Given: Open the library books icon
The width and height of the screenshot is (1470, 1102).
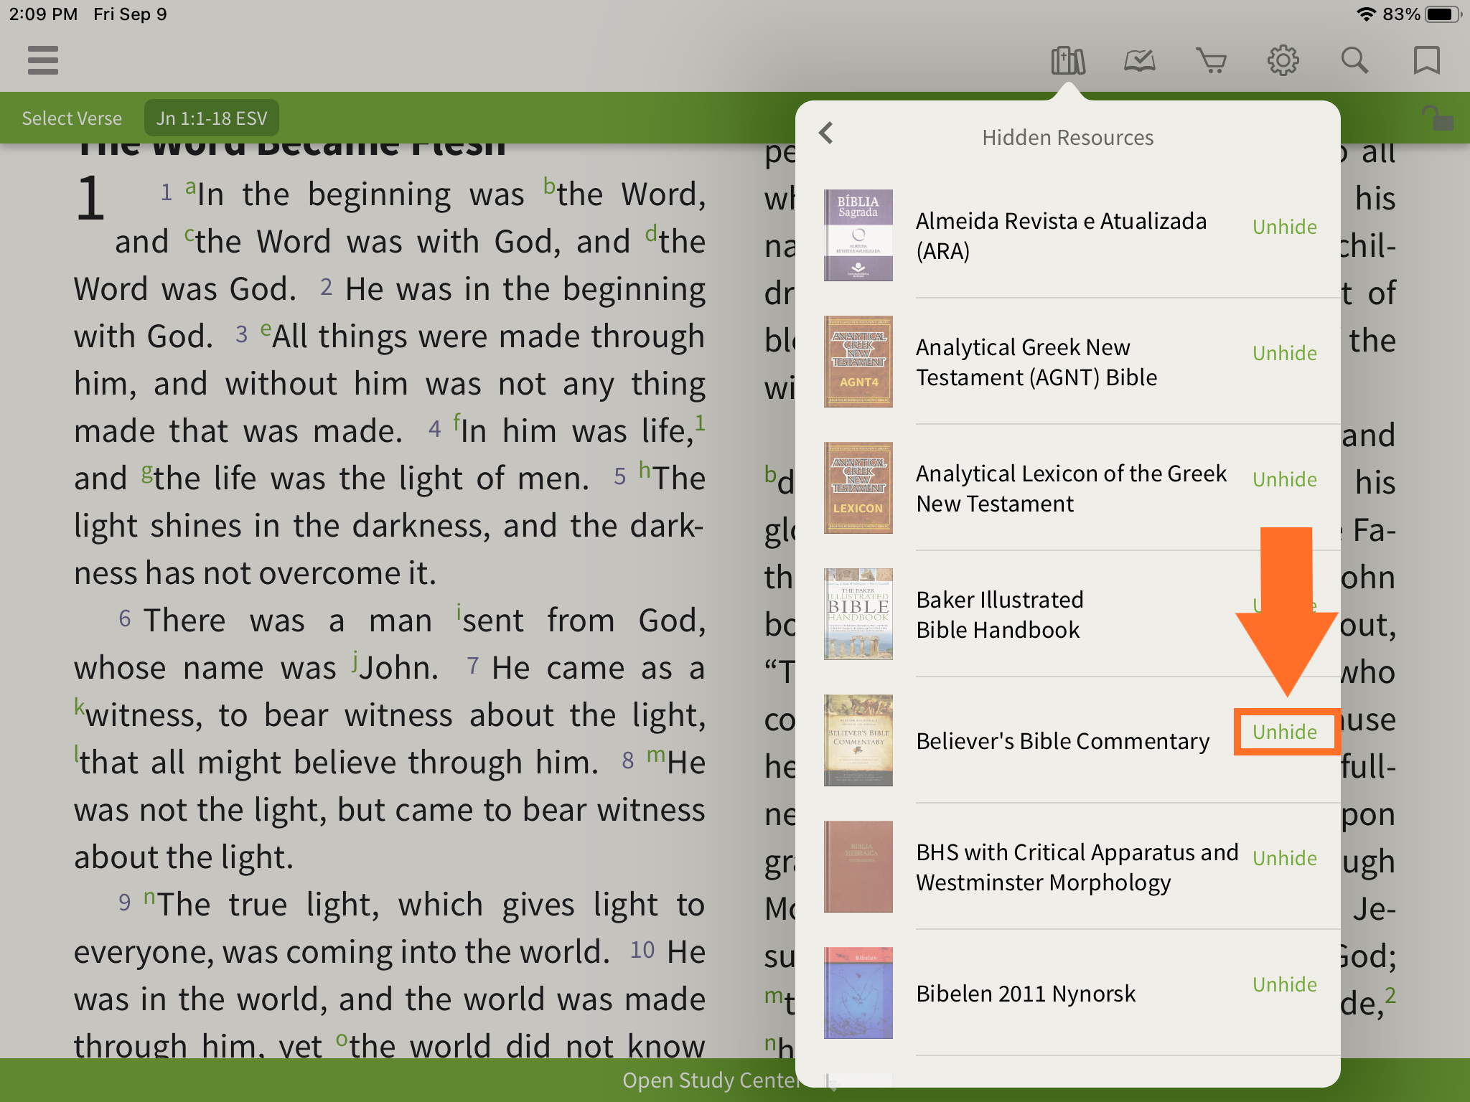Looking at the screenshot, I should coord(1067,61).
